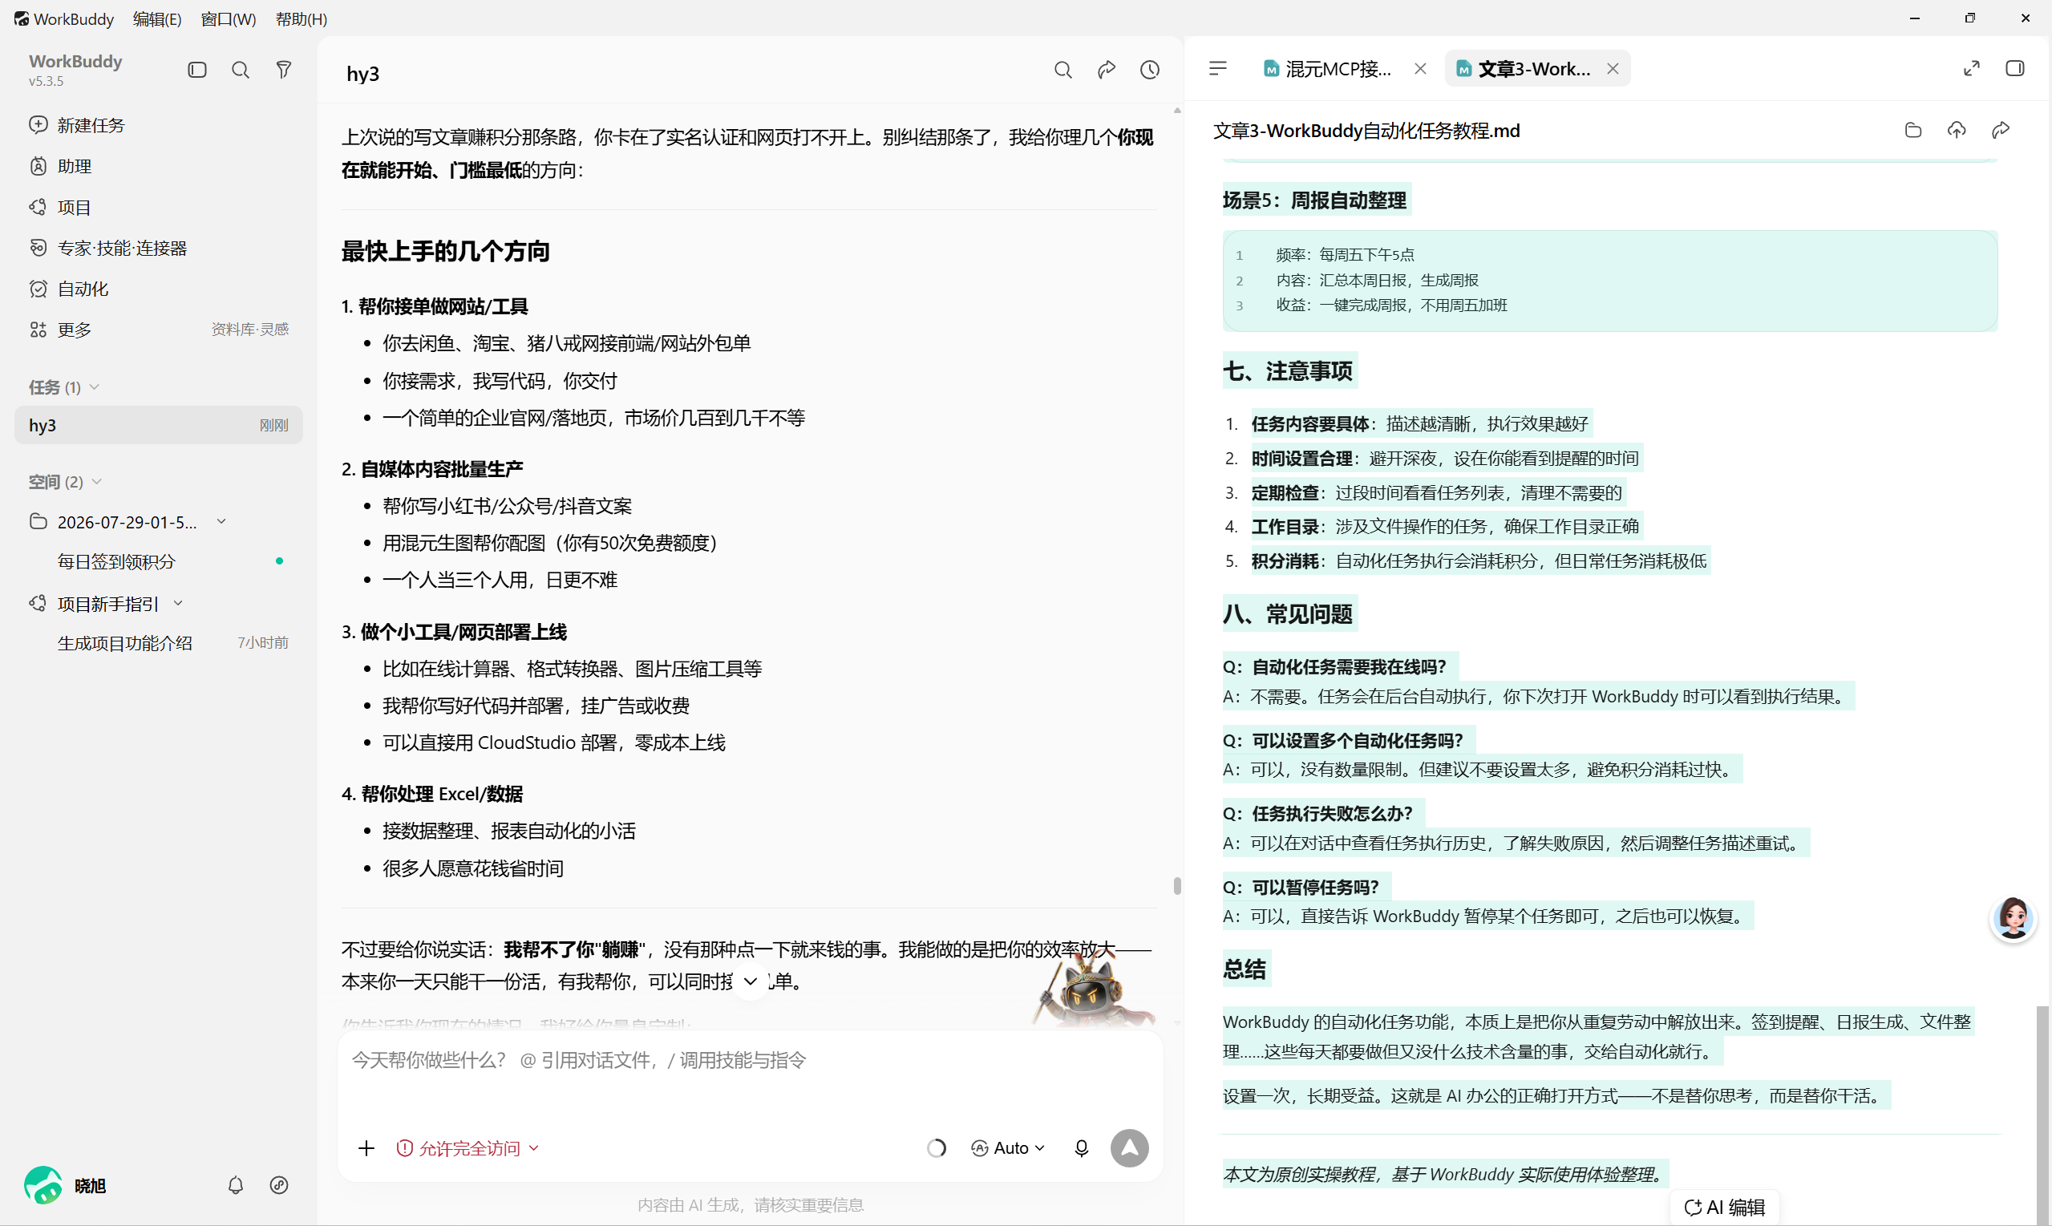Screen dimensions: 2052x1226
Task: Close the 文章3-Work... tab
Action: [x=1613, y=69]
